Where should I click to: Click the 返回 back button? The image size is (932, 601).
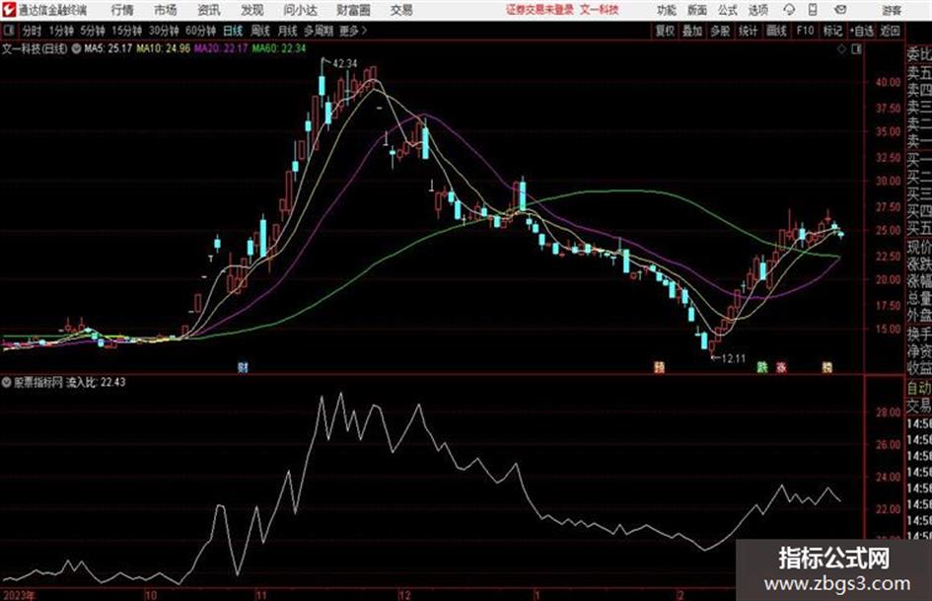[x=891, y=31]
